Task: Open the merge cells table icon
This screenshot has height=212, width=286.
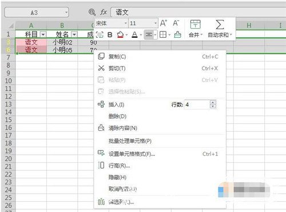Action: [195, 24]
